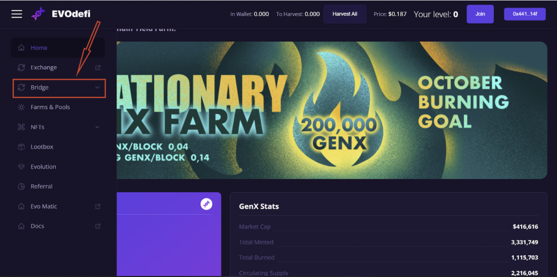Click Total Minted value 3,331,749

coord(525,242)
